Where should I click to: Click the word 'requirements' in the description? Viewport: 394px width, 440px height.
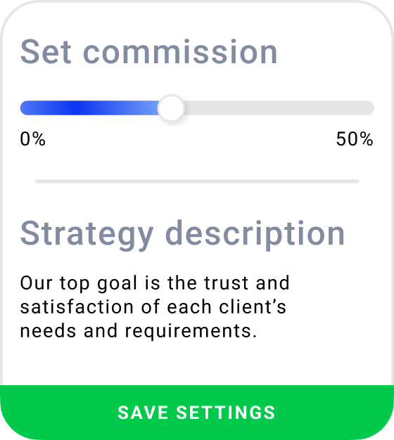(x=191, y=331)
